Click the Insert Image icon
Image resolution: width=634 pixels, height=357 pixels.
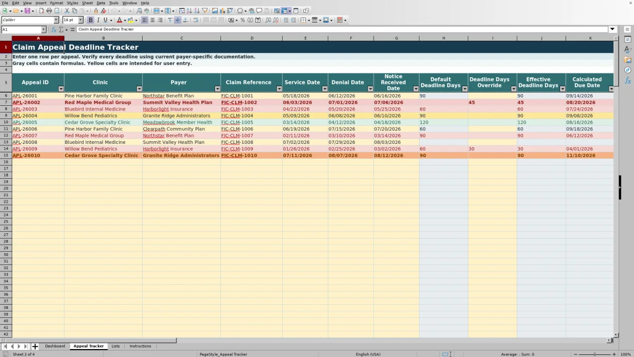pyautogui.click(x=215, y=11)
